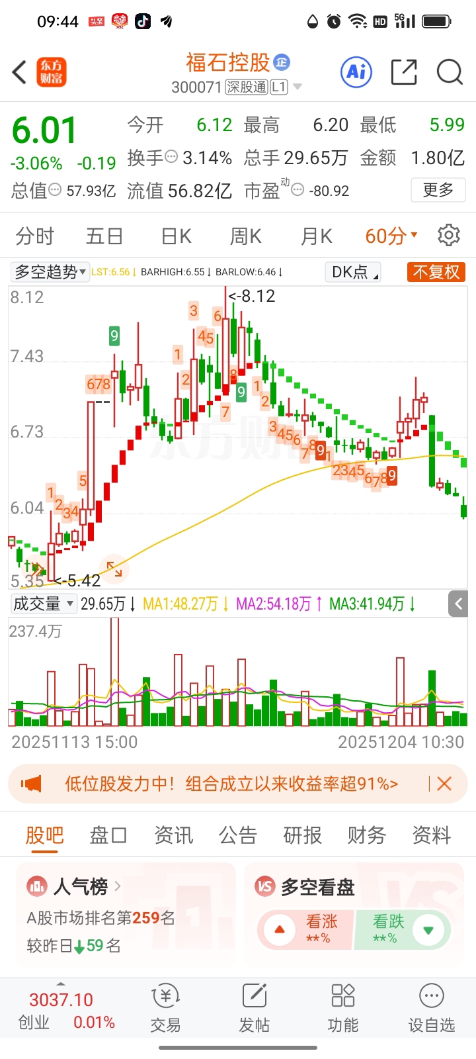476x1059 pixels.
Task: Expand the 创业 index ticker bar
Action: coord(61,984)
